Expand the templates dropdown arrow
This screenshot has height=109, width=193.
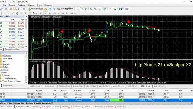[x=128, y=9]
